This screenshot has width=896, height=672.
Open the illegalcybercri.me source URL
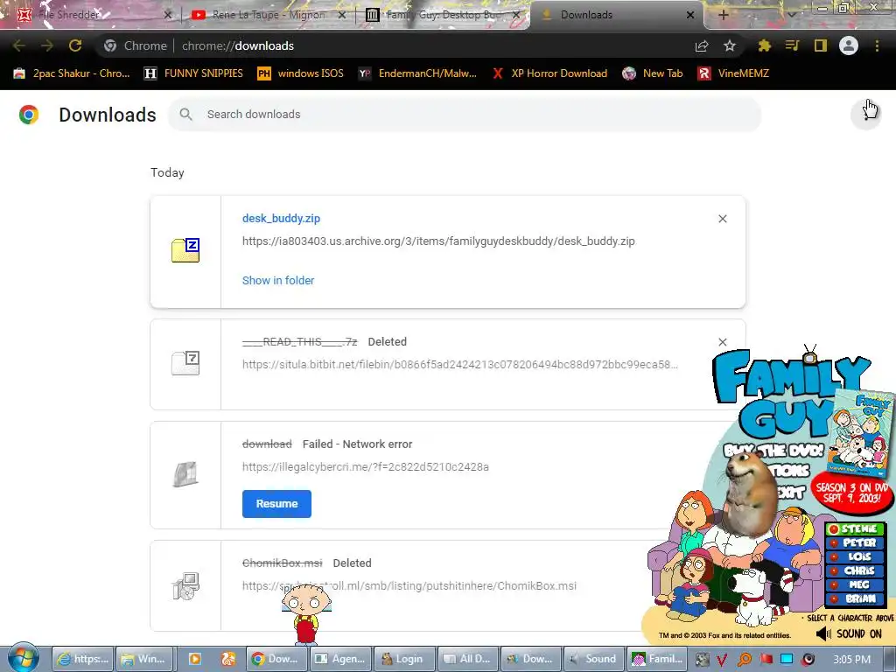[x=365, y=467]
